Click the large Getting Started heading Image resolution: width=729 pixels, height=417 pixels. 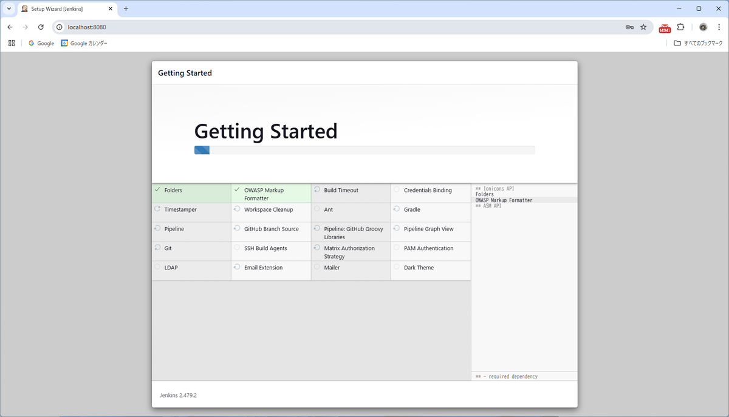(x=265, y=131)
